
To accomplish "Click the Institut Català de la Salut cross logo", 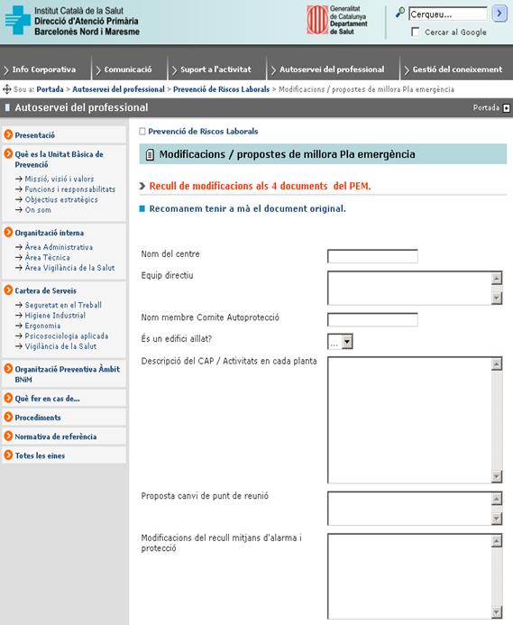I will click(x=17, y=21).
